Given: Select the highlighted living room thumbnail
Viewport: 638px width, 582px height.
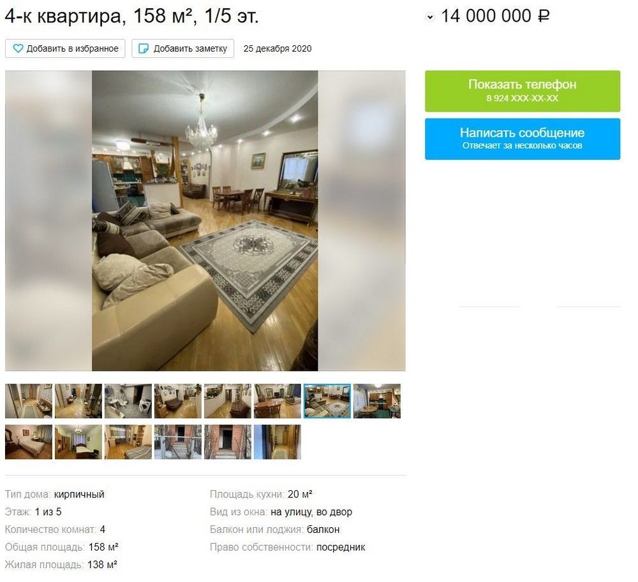Looking at the screenshot, I should click(x=327, y=401).
